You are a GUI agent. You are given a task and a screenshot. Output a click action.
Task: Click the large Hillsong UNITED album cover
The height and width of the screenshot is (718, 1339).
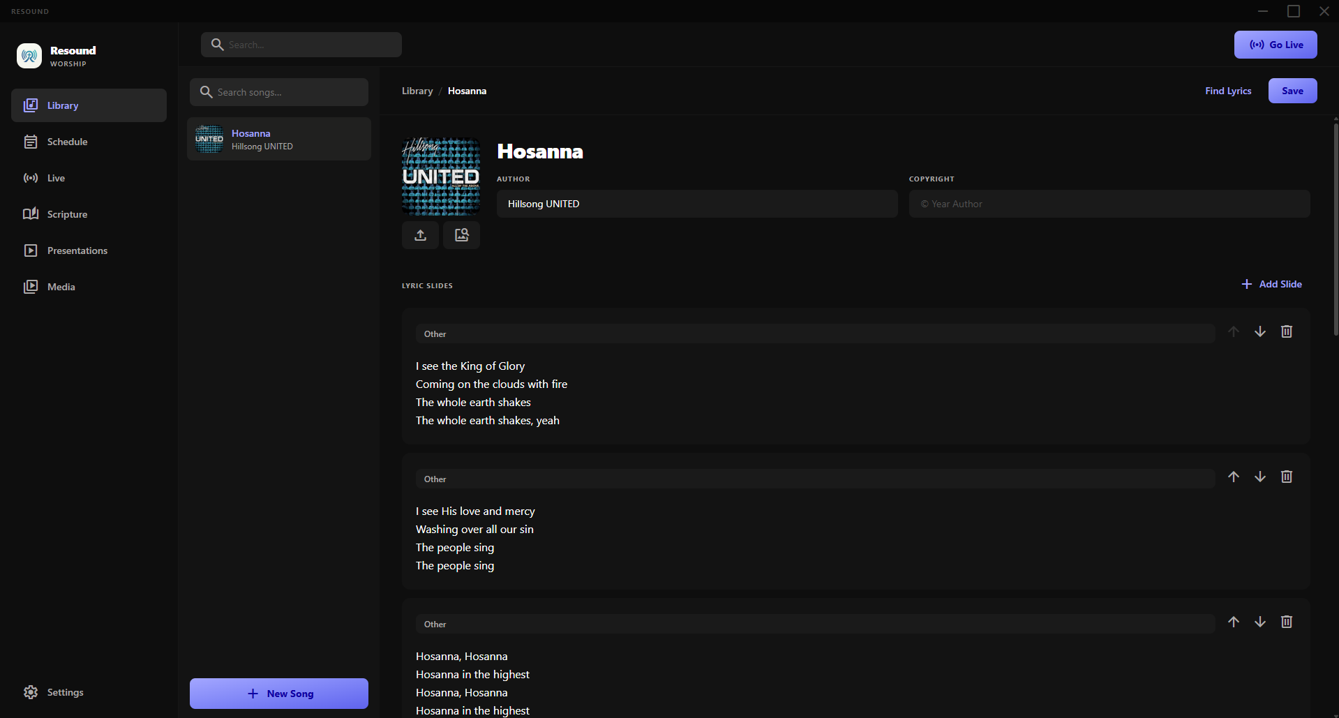(x=441, y=176)
